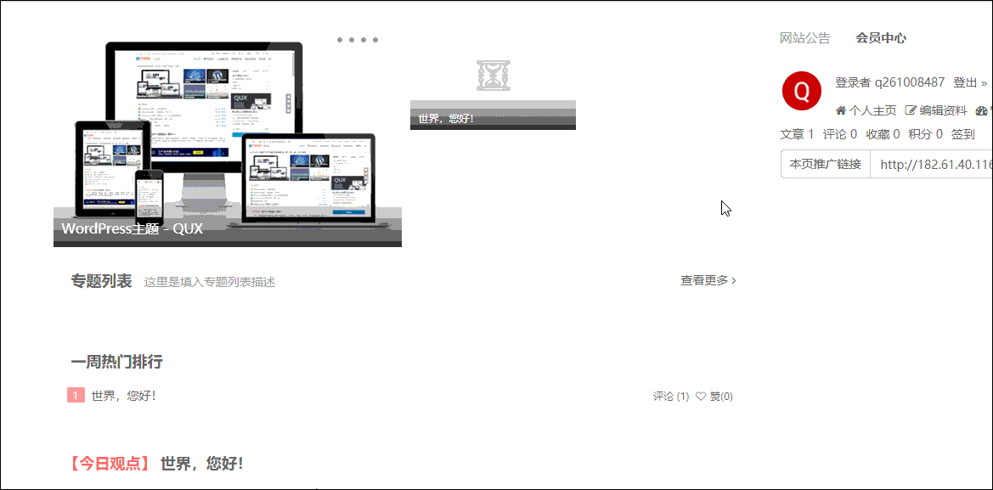Click the 一周热门排行 section heading
993x490 pixels.
coord(116,362)
